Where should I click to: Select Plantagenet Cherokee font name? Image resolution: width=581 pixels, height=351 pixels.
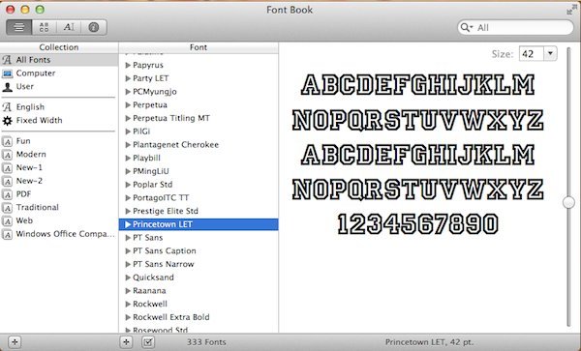point(175,145)
